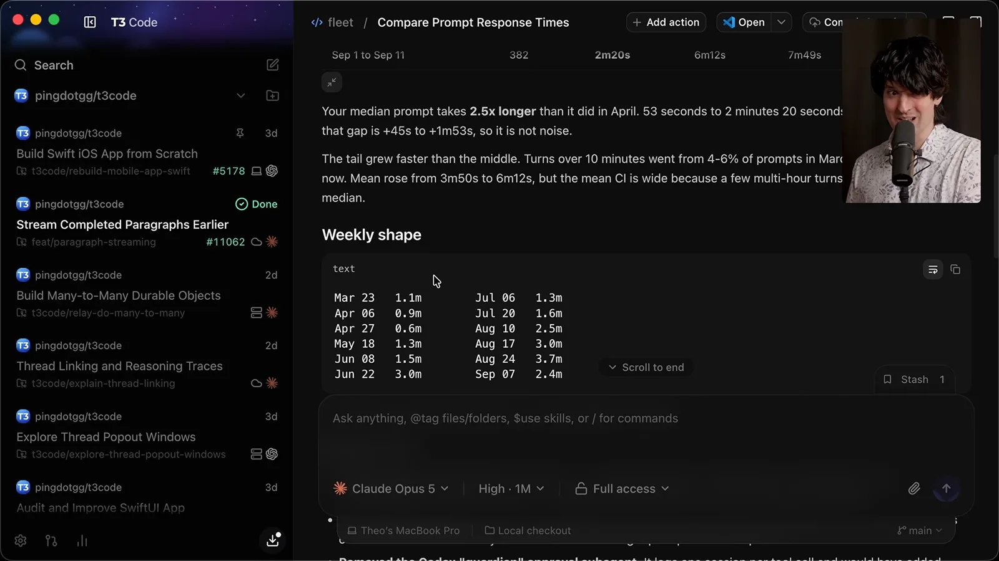Click the #5178 pull request number
Image resolution: width=999 pixels, height=561 pixels.
229,171
